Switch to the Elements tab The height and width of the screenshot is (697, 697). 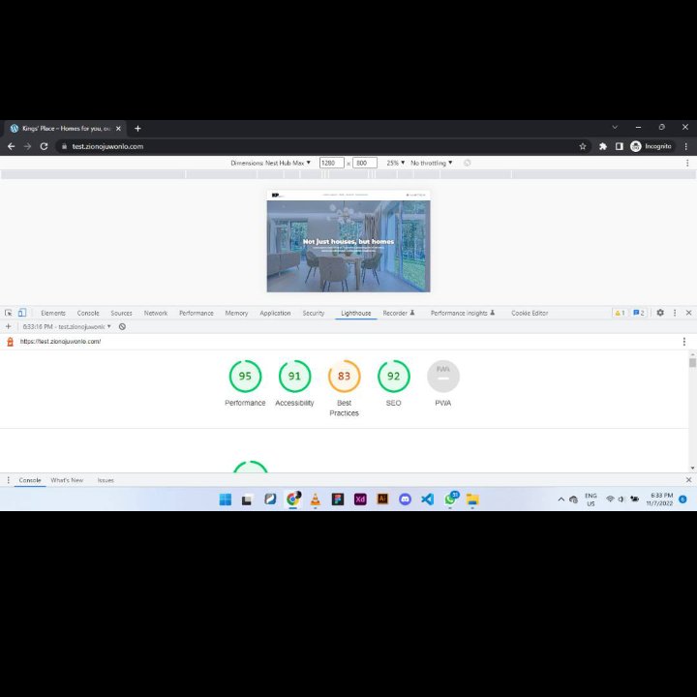tap(53, 314)
